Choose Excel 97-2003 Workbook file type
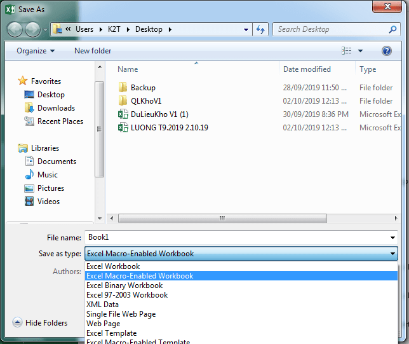This screenshot has width=409, height=344. point(241,295)
